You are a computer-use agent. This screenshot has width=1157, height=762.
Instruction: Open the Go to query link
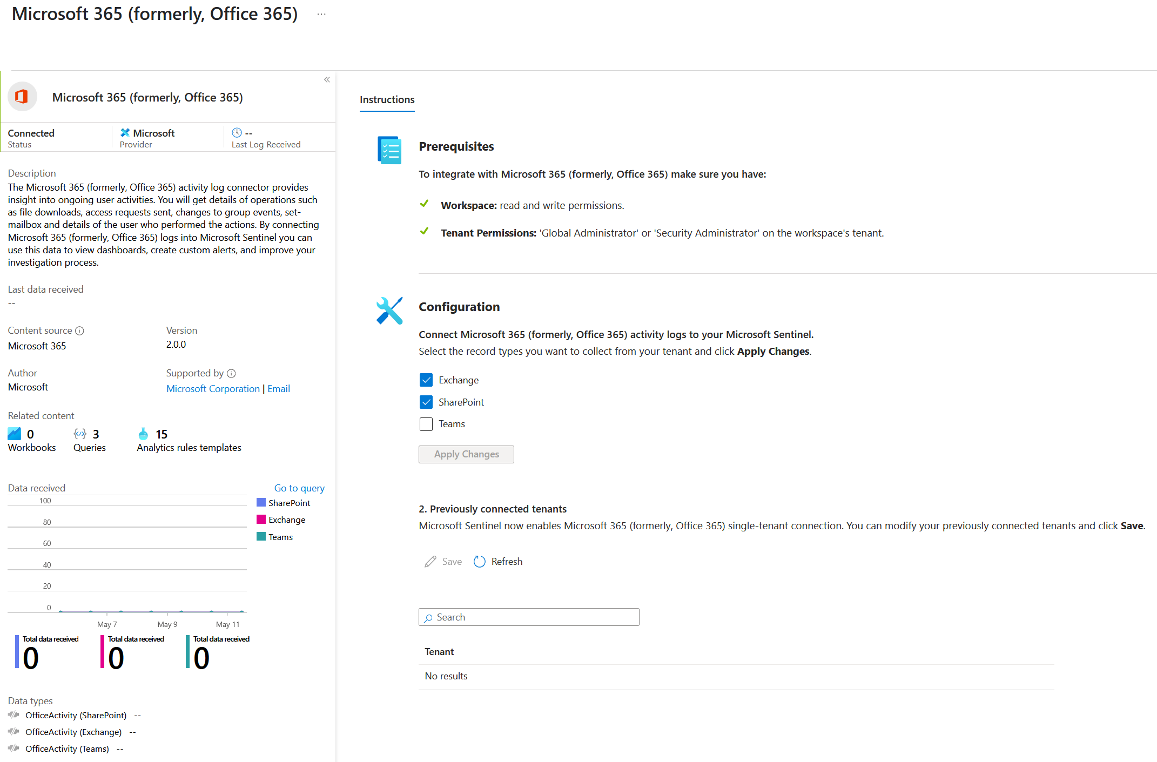(299, 488)
